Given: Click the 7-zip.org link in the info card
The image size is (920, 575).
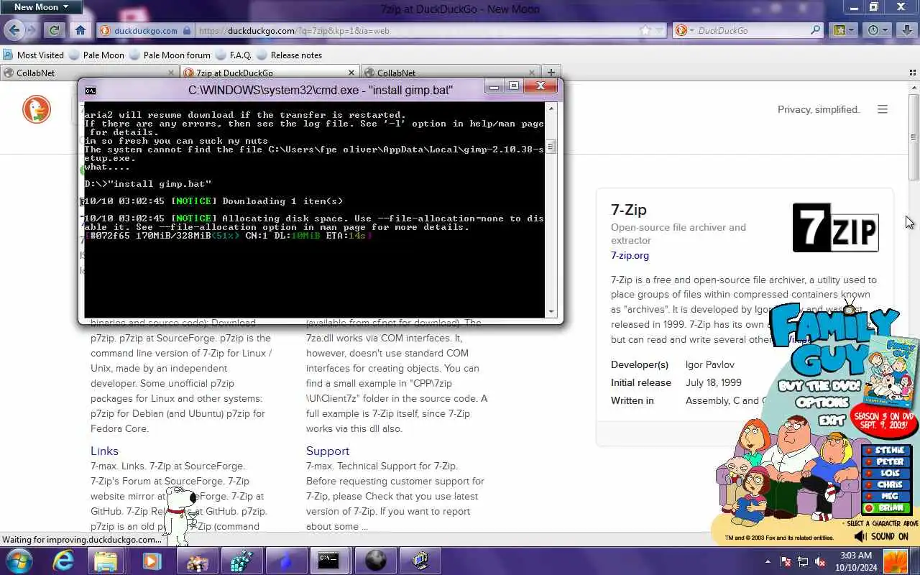Looking at the screenshot, I should point(630,255).
